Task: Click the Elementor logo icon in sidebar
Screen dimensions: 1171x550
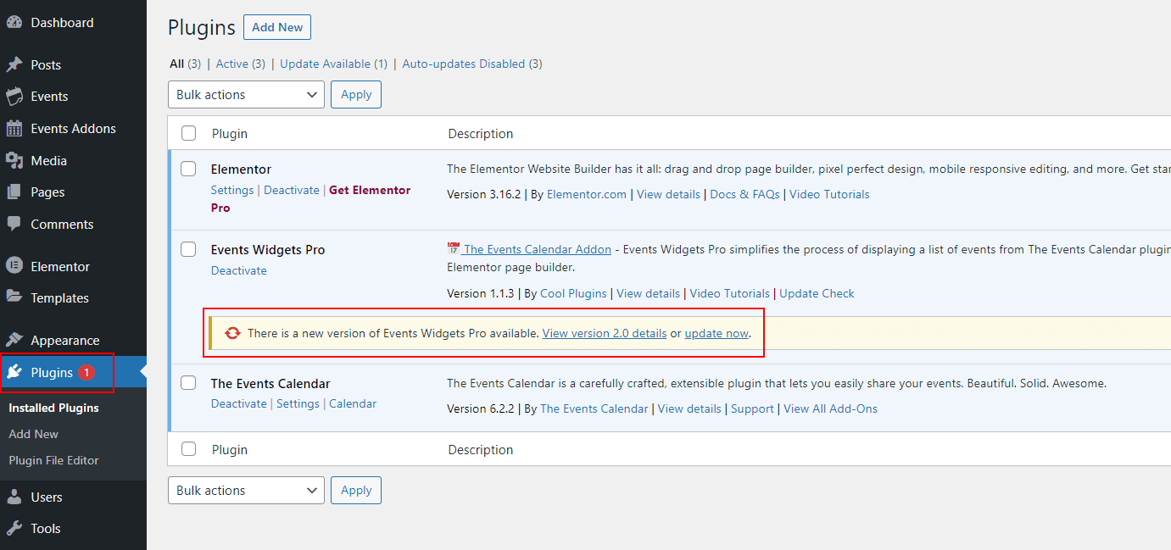Action: click(14, 266)
